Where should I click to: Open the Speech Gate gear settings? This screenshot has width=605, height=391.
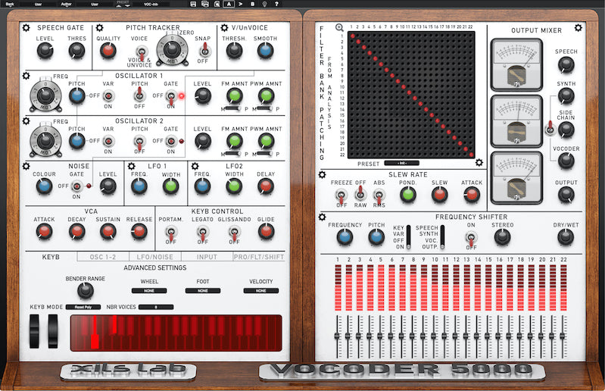coord(27,28)
